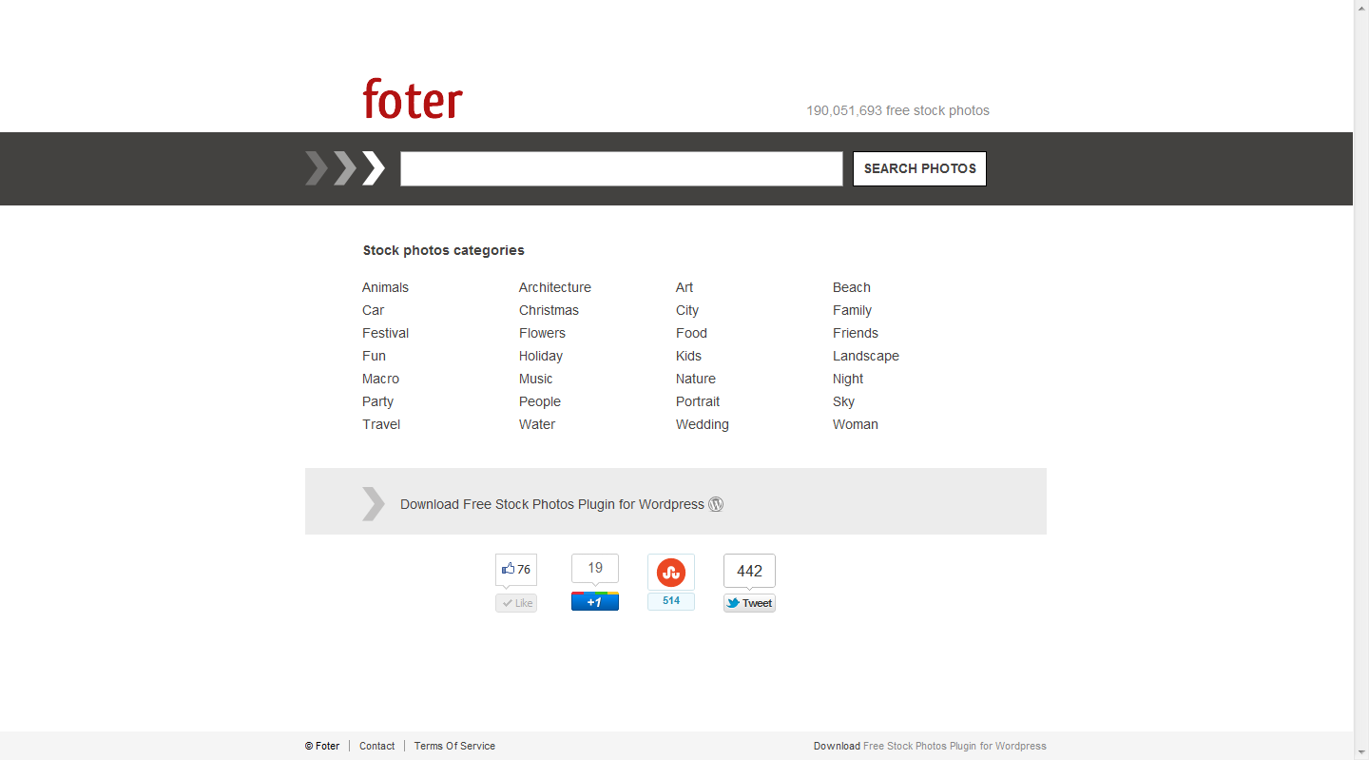Click the People category
The image size is (1369, 760).
540,401
